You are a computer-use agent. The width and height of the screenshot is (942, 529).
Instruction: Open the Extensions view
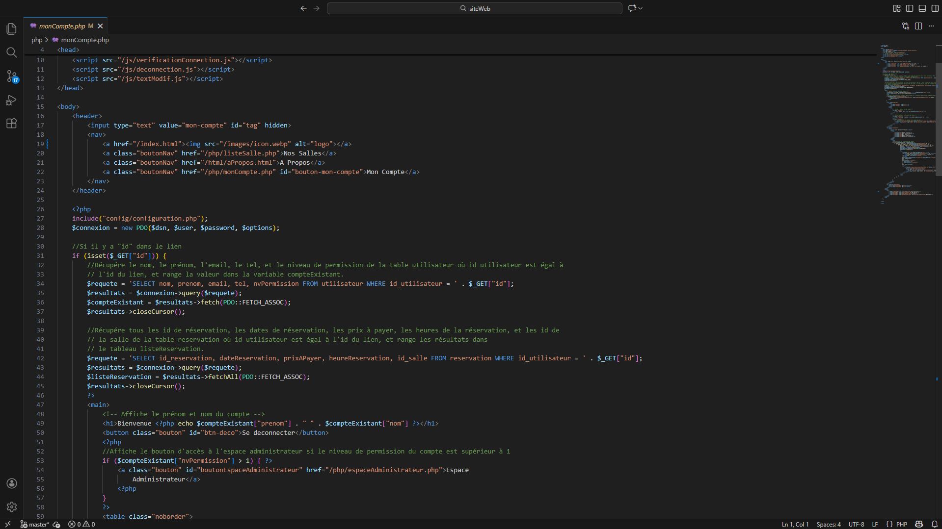[x=12, y=124]
